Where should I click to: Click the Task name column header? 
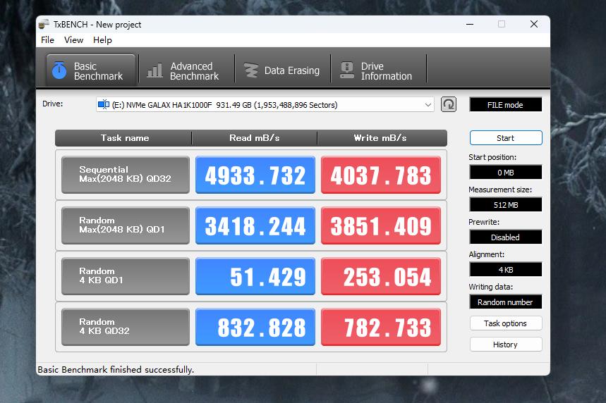point(123,138)
